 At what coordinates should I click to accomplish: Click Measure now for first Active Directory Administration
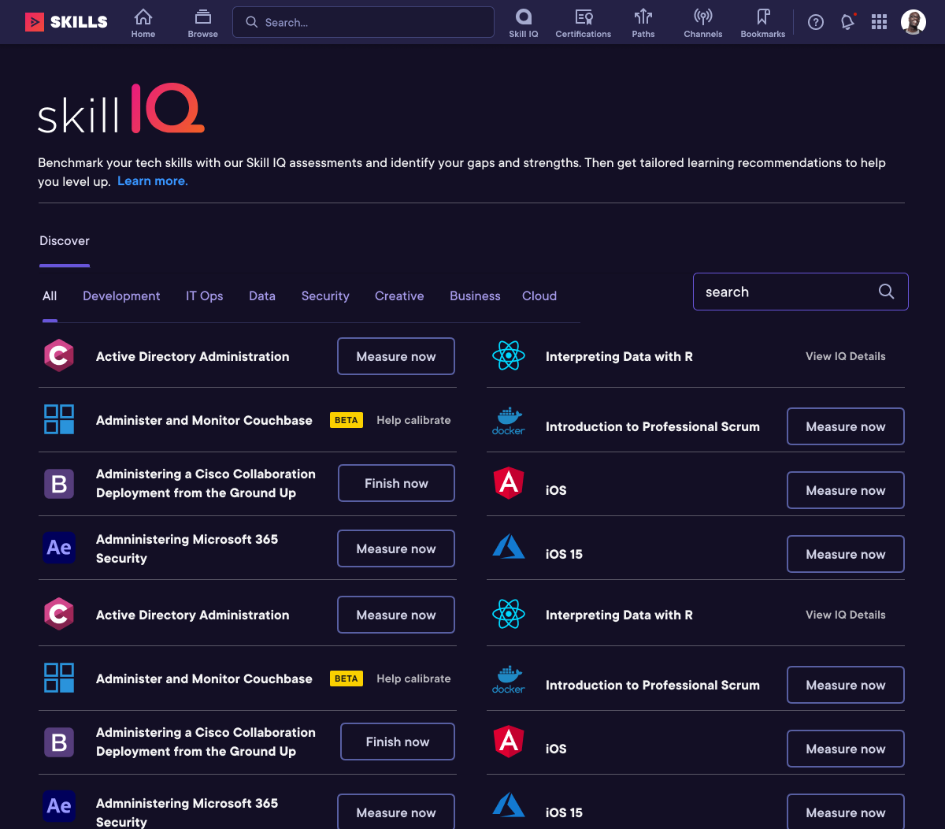[396, 356]
